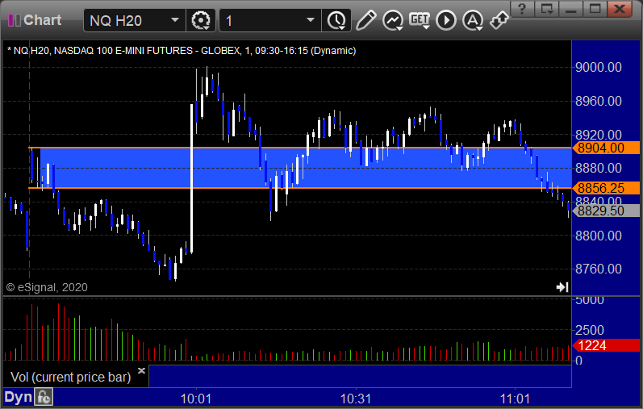
Task: Click the tall white candle at 10:00
Action: 191,178
